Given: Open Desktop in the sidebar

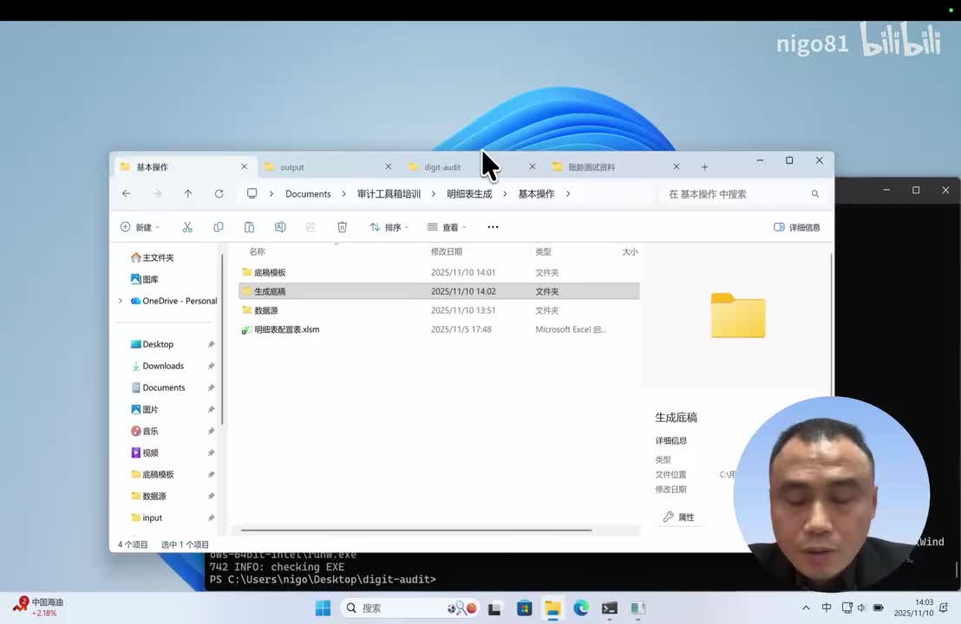Looking at the screenshot, I should [x=152, y=344].
